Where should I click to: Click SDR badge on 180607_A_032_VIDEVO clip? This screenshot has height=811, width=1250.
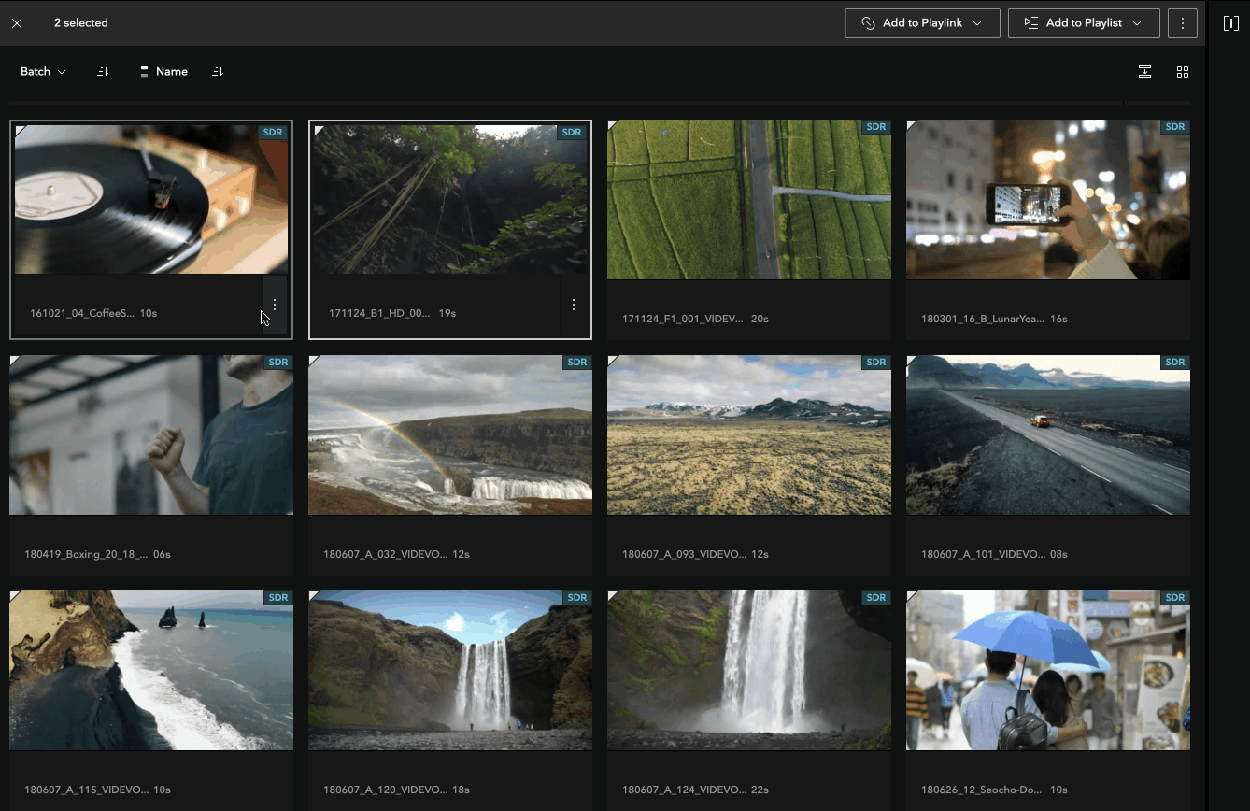pos(577,363)
